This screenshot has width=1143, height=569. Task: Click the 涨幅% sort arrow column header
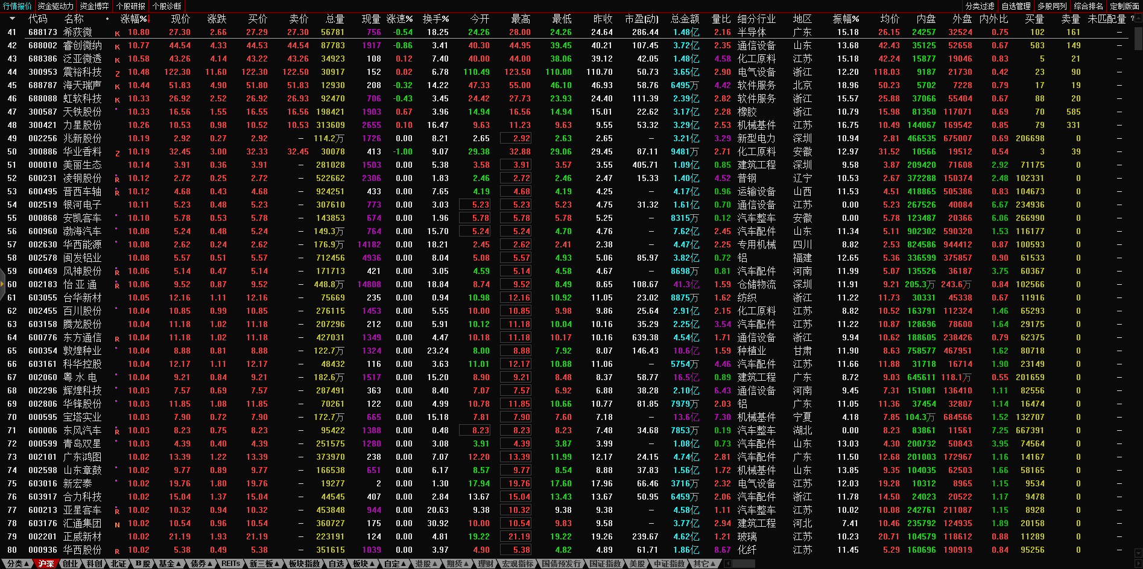tap(135, 19)
